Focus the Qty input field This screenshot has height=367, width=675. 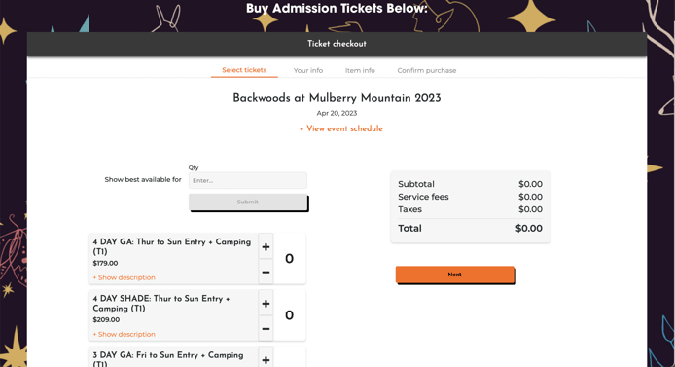248,180
